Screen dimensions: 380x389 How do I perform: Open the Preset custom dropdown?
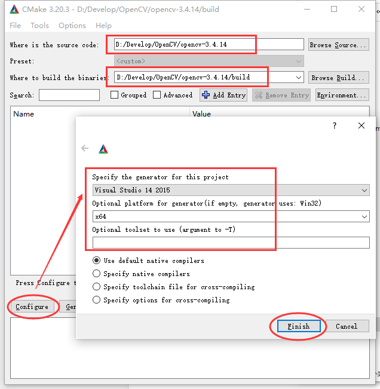(209, 61)
